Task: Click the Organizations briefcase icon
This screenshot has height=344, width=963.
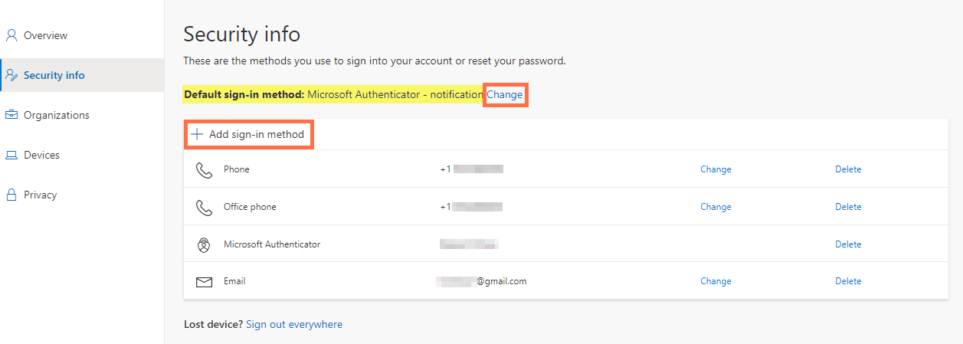Action: pyautogui.click(x=11, y=115)
